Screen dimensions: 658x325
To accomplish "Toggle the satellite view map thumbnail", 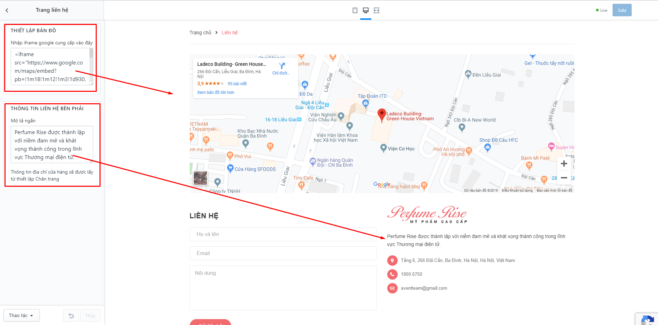I will 200,178.
